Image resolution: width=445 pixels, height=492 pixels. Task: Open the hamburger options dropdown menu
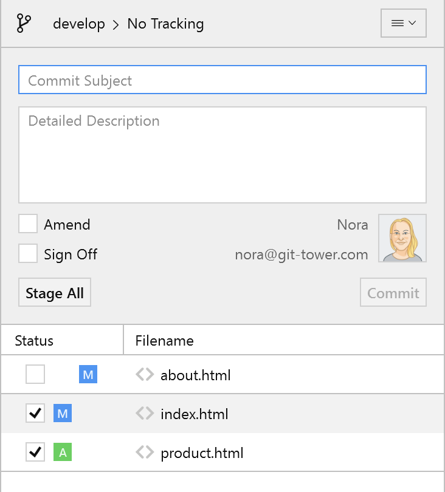(403, 23)
